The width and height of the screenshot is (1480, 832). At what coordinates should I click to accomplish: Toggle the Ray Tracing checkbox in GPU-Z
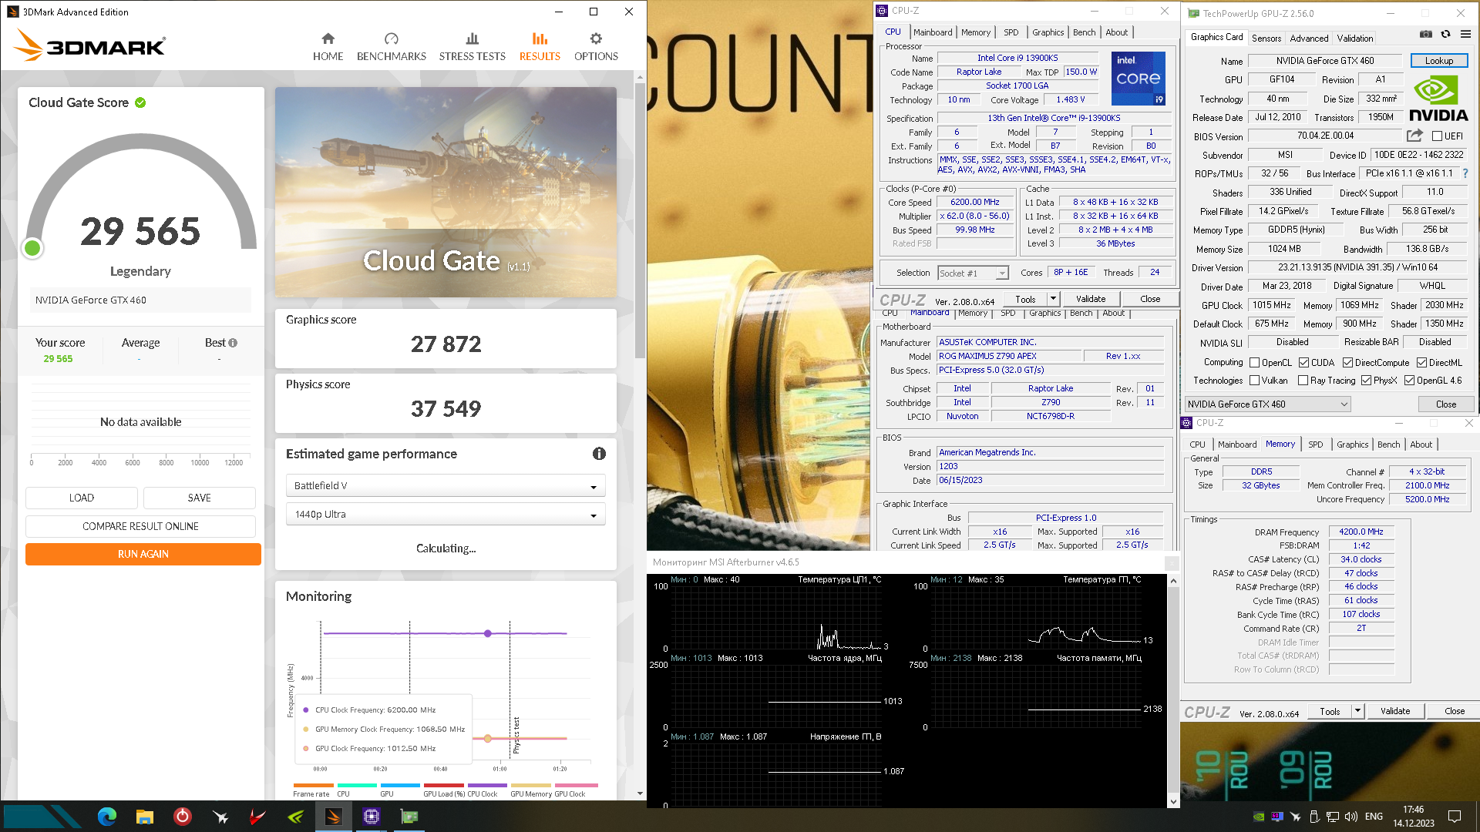click(1303, 381)
